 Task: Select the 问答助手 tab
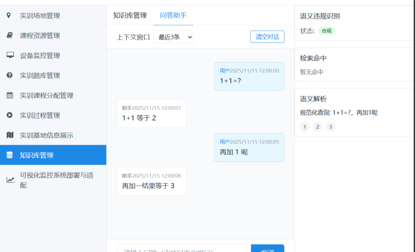click(x=173, y=16)
